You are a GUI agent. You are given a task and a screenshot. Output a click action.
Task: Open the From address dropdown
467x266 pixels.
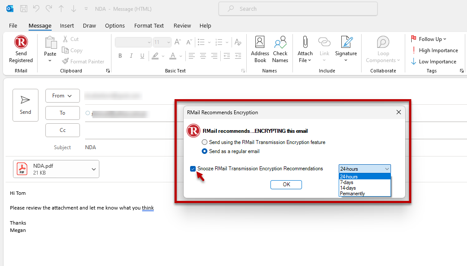click(x=62, y=95)
